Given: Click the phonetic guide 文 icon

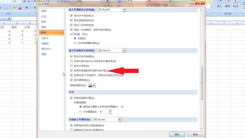Looking at the screenshot, I should tap(27, 8).
